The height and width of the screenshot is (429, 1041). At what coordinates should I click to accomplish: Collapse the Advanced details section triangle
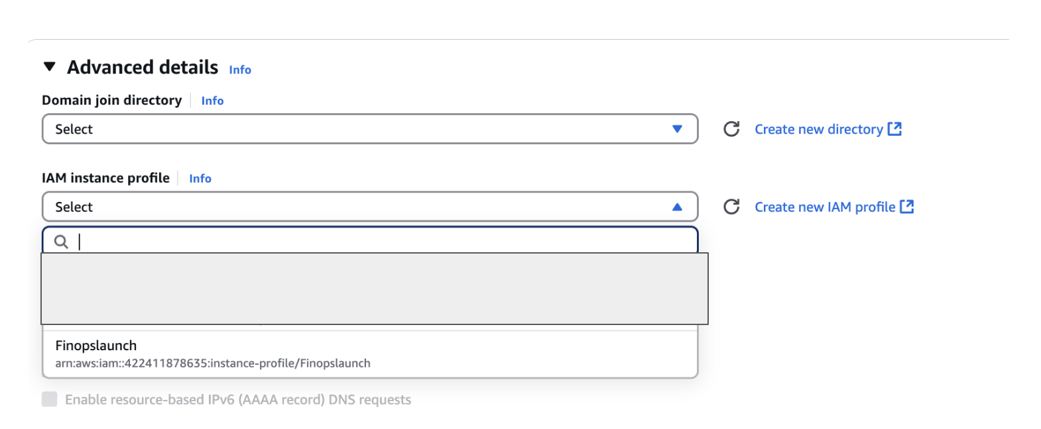49,67
